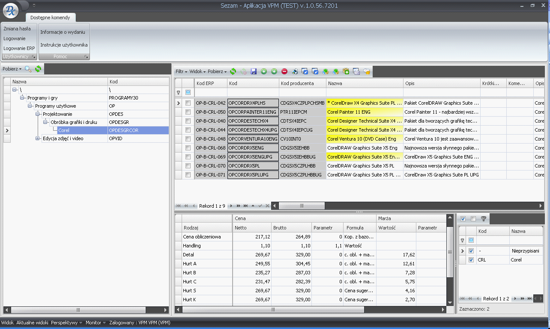Click the printer icon in the product toolbar
The width and height of the screenshot is (550, 329).
[295, 72]
